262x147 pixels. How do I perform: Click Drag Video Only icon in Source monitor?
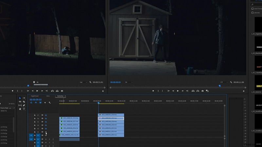pos(34,82)
